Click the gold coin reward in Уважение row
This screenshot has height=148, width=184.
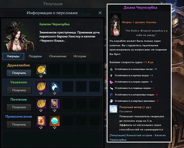[x=41, y=86]
